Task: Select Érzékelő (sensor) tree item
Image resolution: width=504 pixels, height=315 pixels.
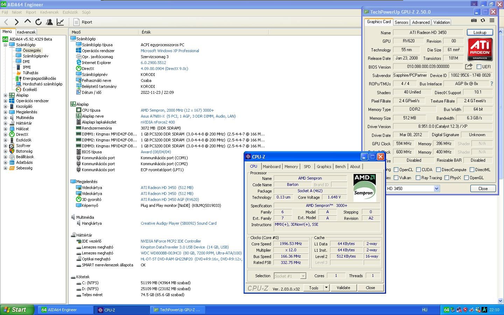Action: coord(30,90)
